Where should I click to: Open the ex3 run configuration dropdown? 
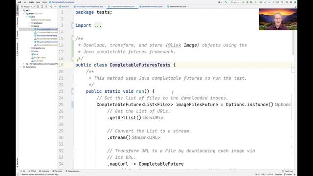tap(235, 2)
